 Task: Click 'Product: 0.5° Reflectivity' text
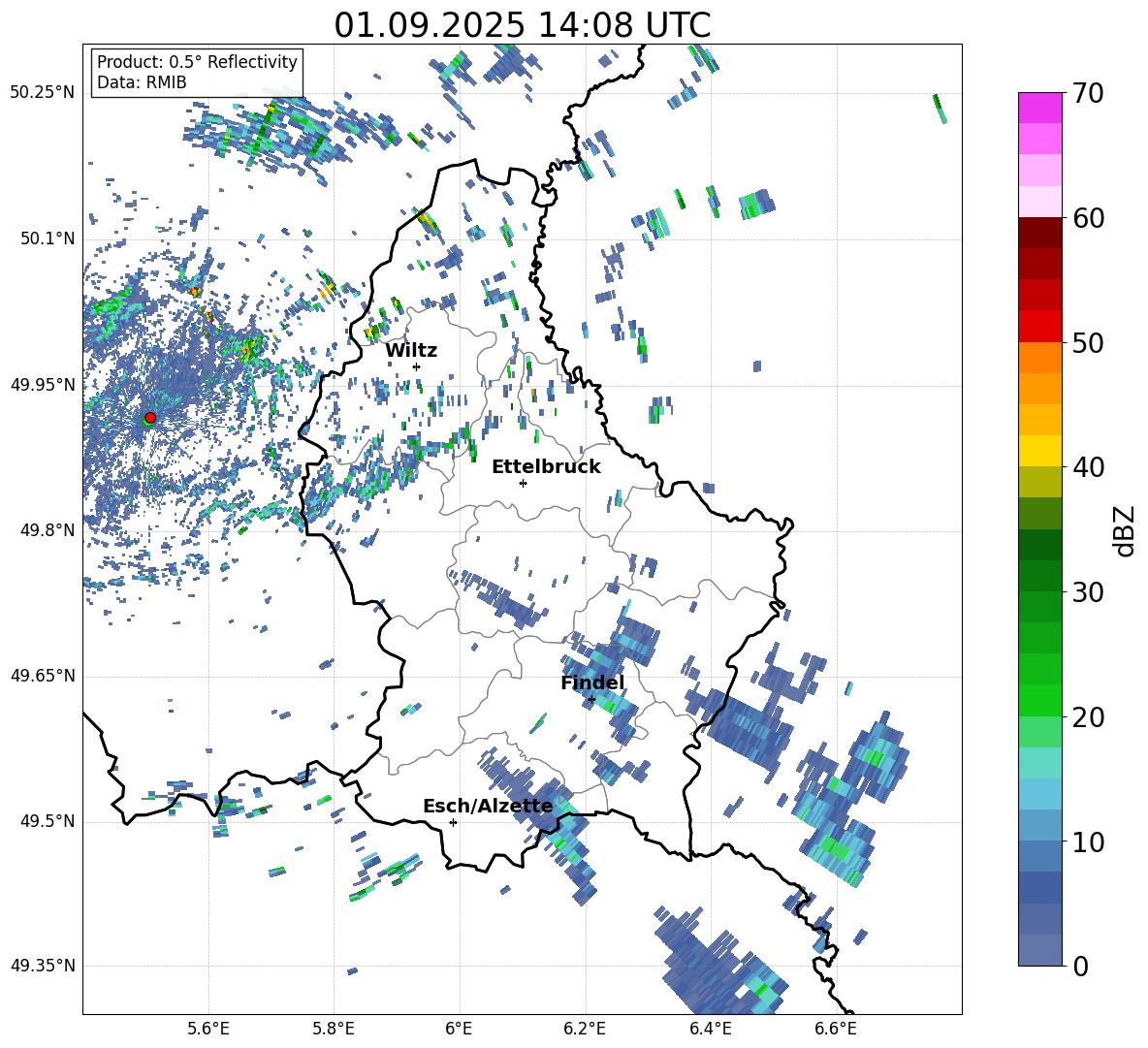tap(197, 62)
